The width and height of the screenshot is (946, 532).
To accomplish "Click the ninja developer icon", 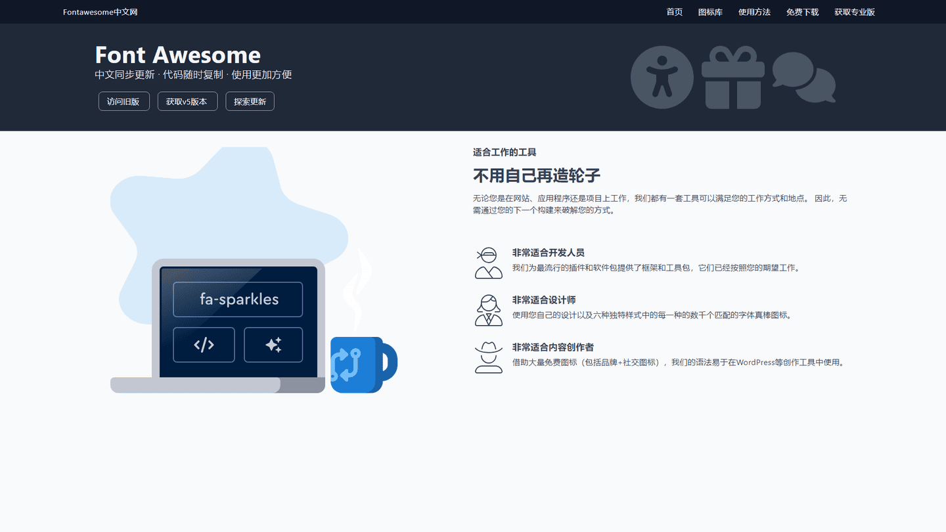I will pos(489,263).
